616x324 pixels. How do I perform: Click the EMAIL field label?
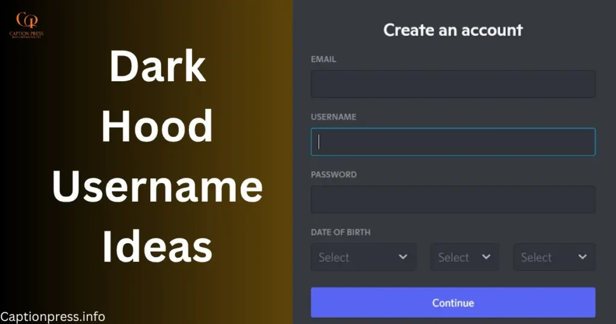(324, 60)
